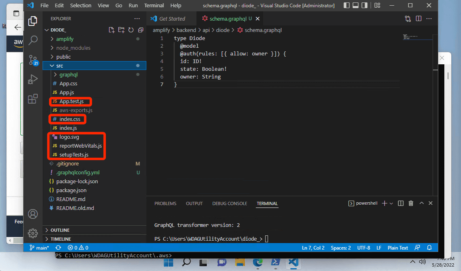Viewport: 461px width, 271px height.
Task: Collapse all folders in explorer
Action: 141,30
